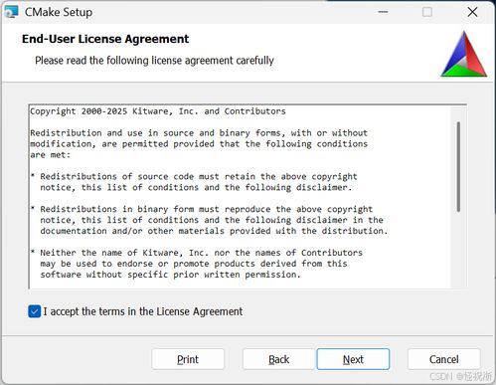Cancel the CMake installation
Image resolution: width=496 pixels, height=385 pixels.
(444, 359)
